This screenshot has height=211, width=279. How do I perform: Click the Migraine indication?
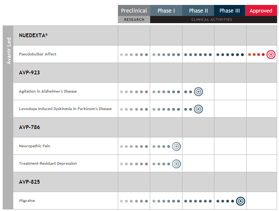[27, 200]
